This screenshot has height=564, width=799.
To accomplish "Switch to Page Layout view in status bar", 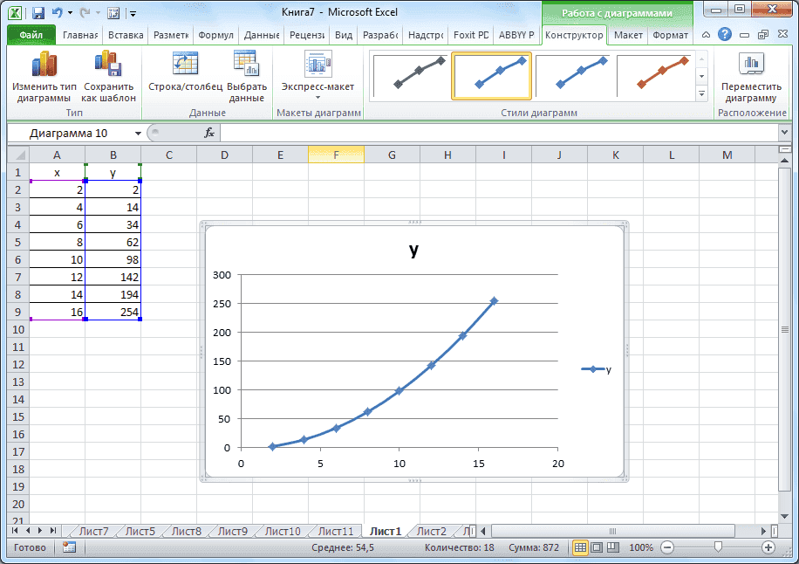I will point(597,547).
